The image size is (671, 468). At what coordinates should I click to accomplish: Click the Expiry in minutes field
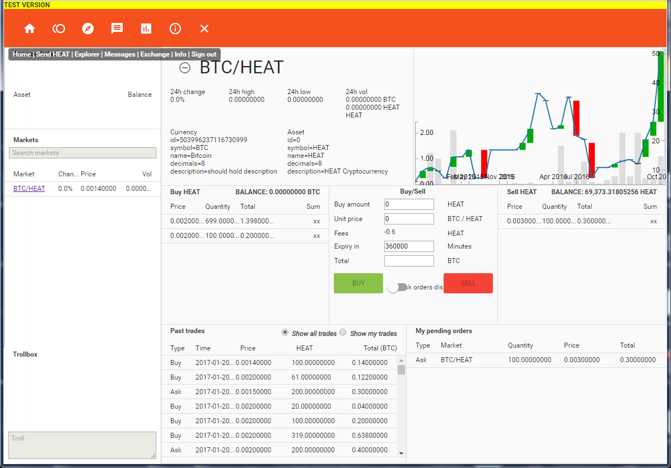click(409, 246)
